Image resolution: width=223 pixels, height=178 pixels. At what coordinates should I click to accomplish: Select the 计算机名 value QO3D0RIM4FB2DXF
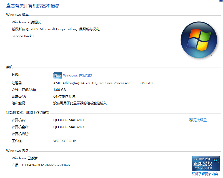coord(69,120)
